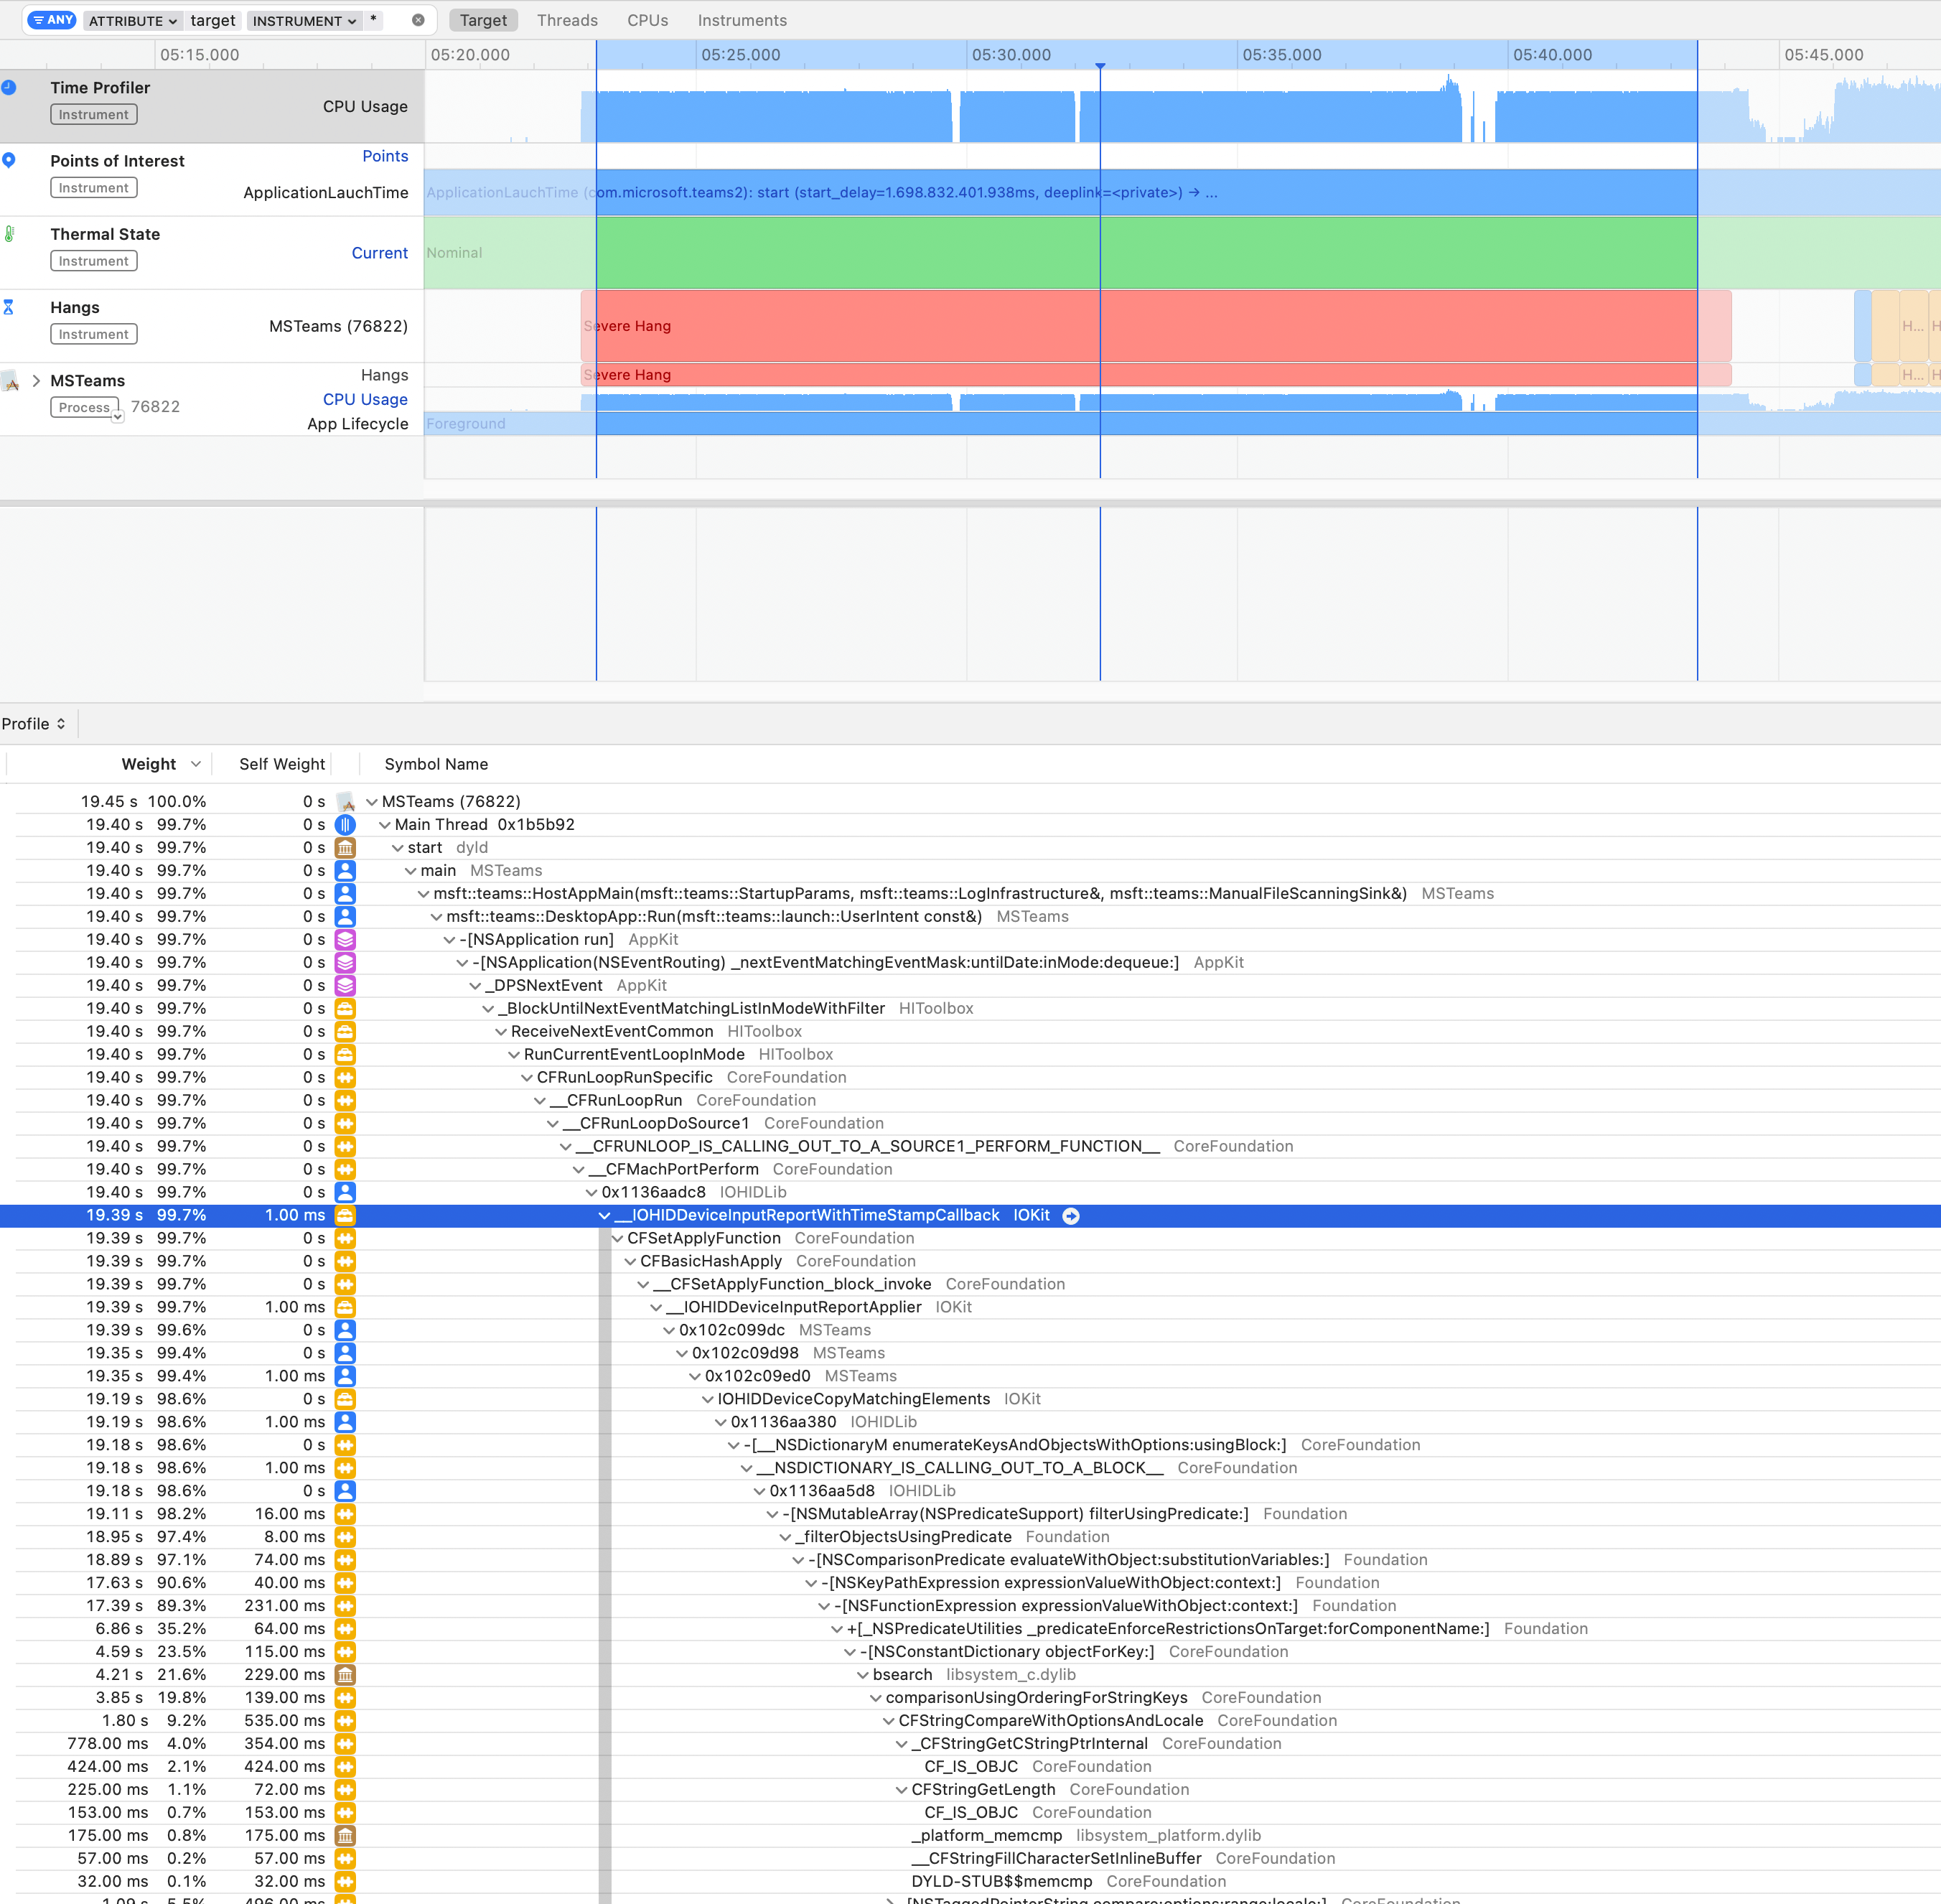Click the focus arrow on the selected IOHIDDeviceInputReportWithTimeStampCallback row
1941x1904 pixels.
[1071, 1216]
